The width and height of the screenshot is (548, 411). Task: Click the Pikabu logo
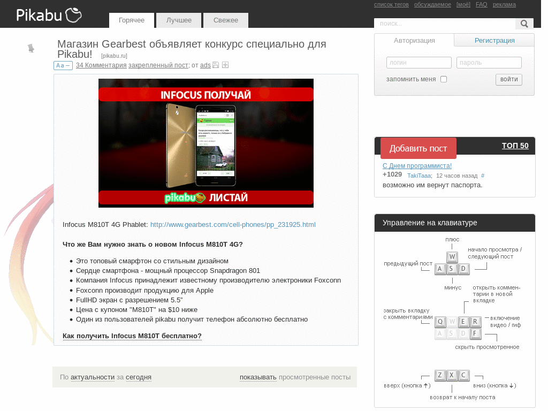click(49, 15)
